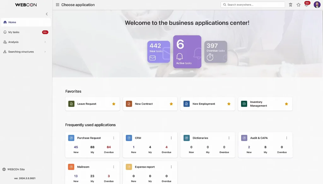Open the Leave Request application icon
Screen dimensions: 323x184
71,103
